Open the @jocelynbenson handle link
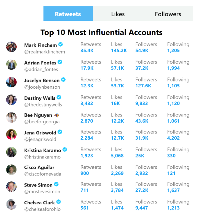 coord(42,87)
